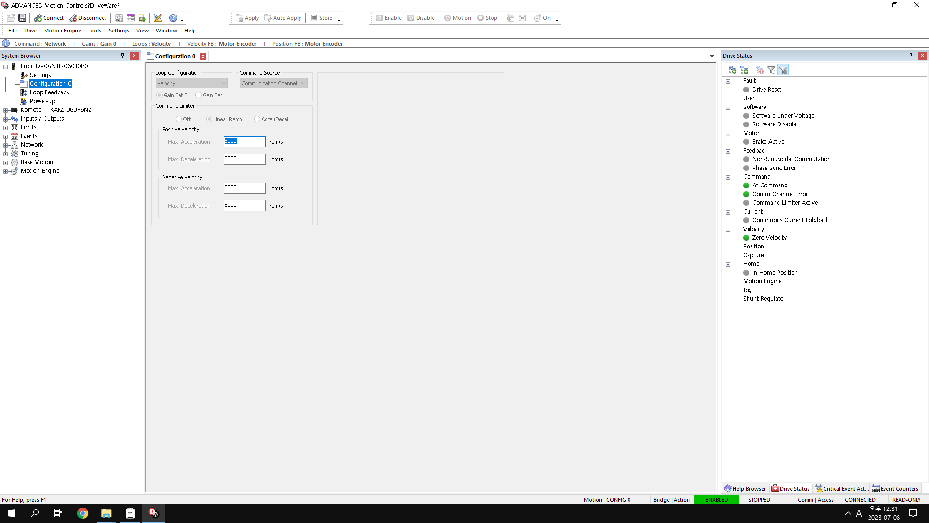Open the Motion Engine menu
Screen dimensions: 929x523
pyautogui.click(x=62, y=31)
